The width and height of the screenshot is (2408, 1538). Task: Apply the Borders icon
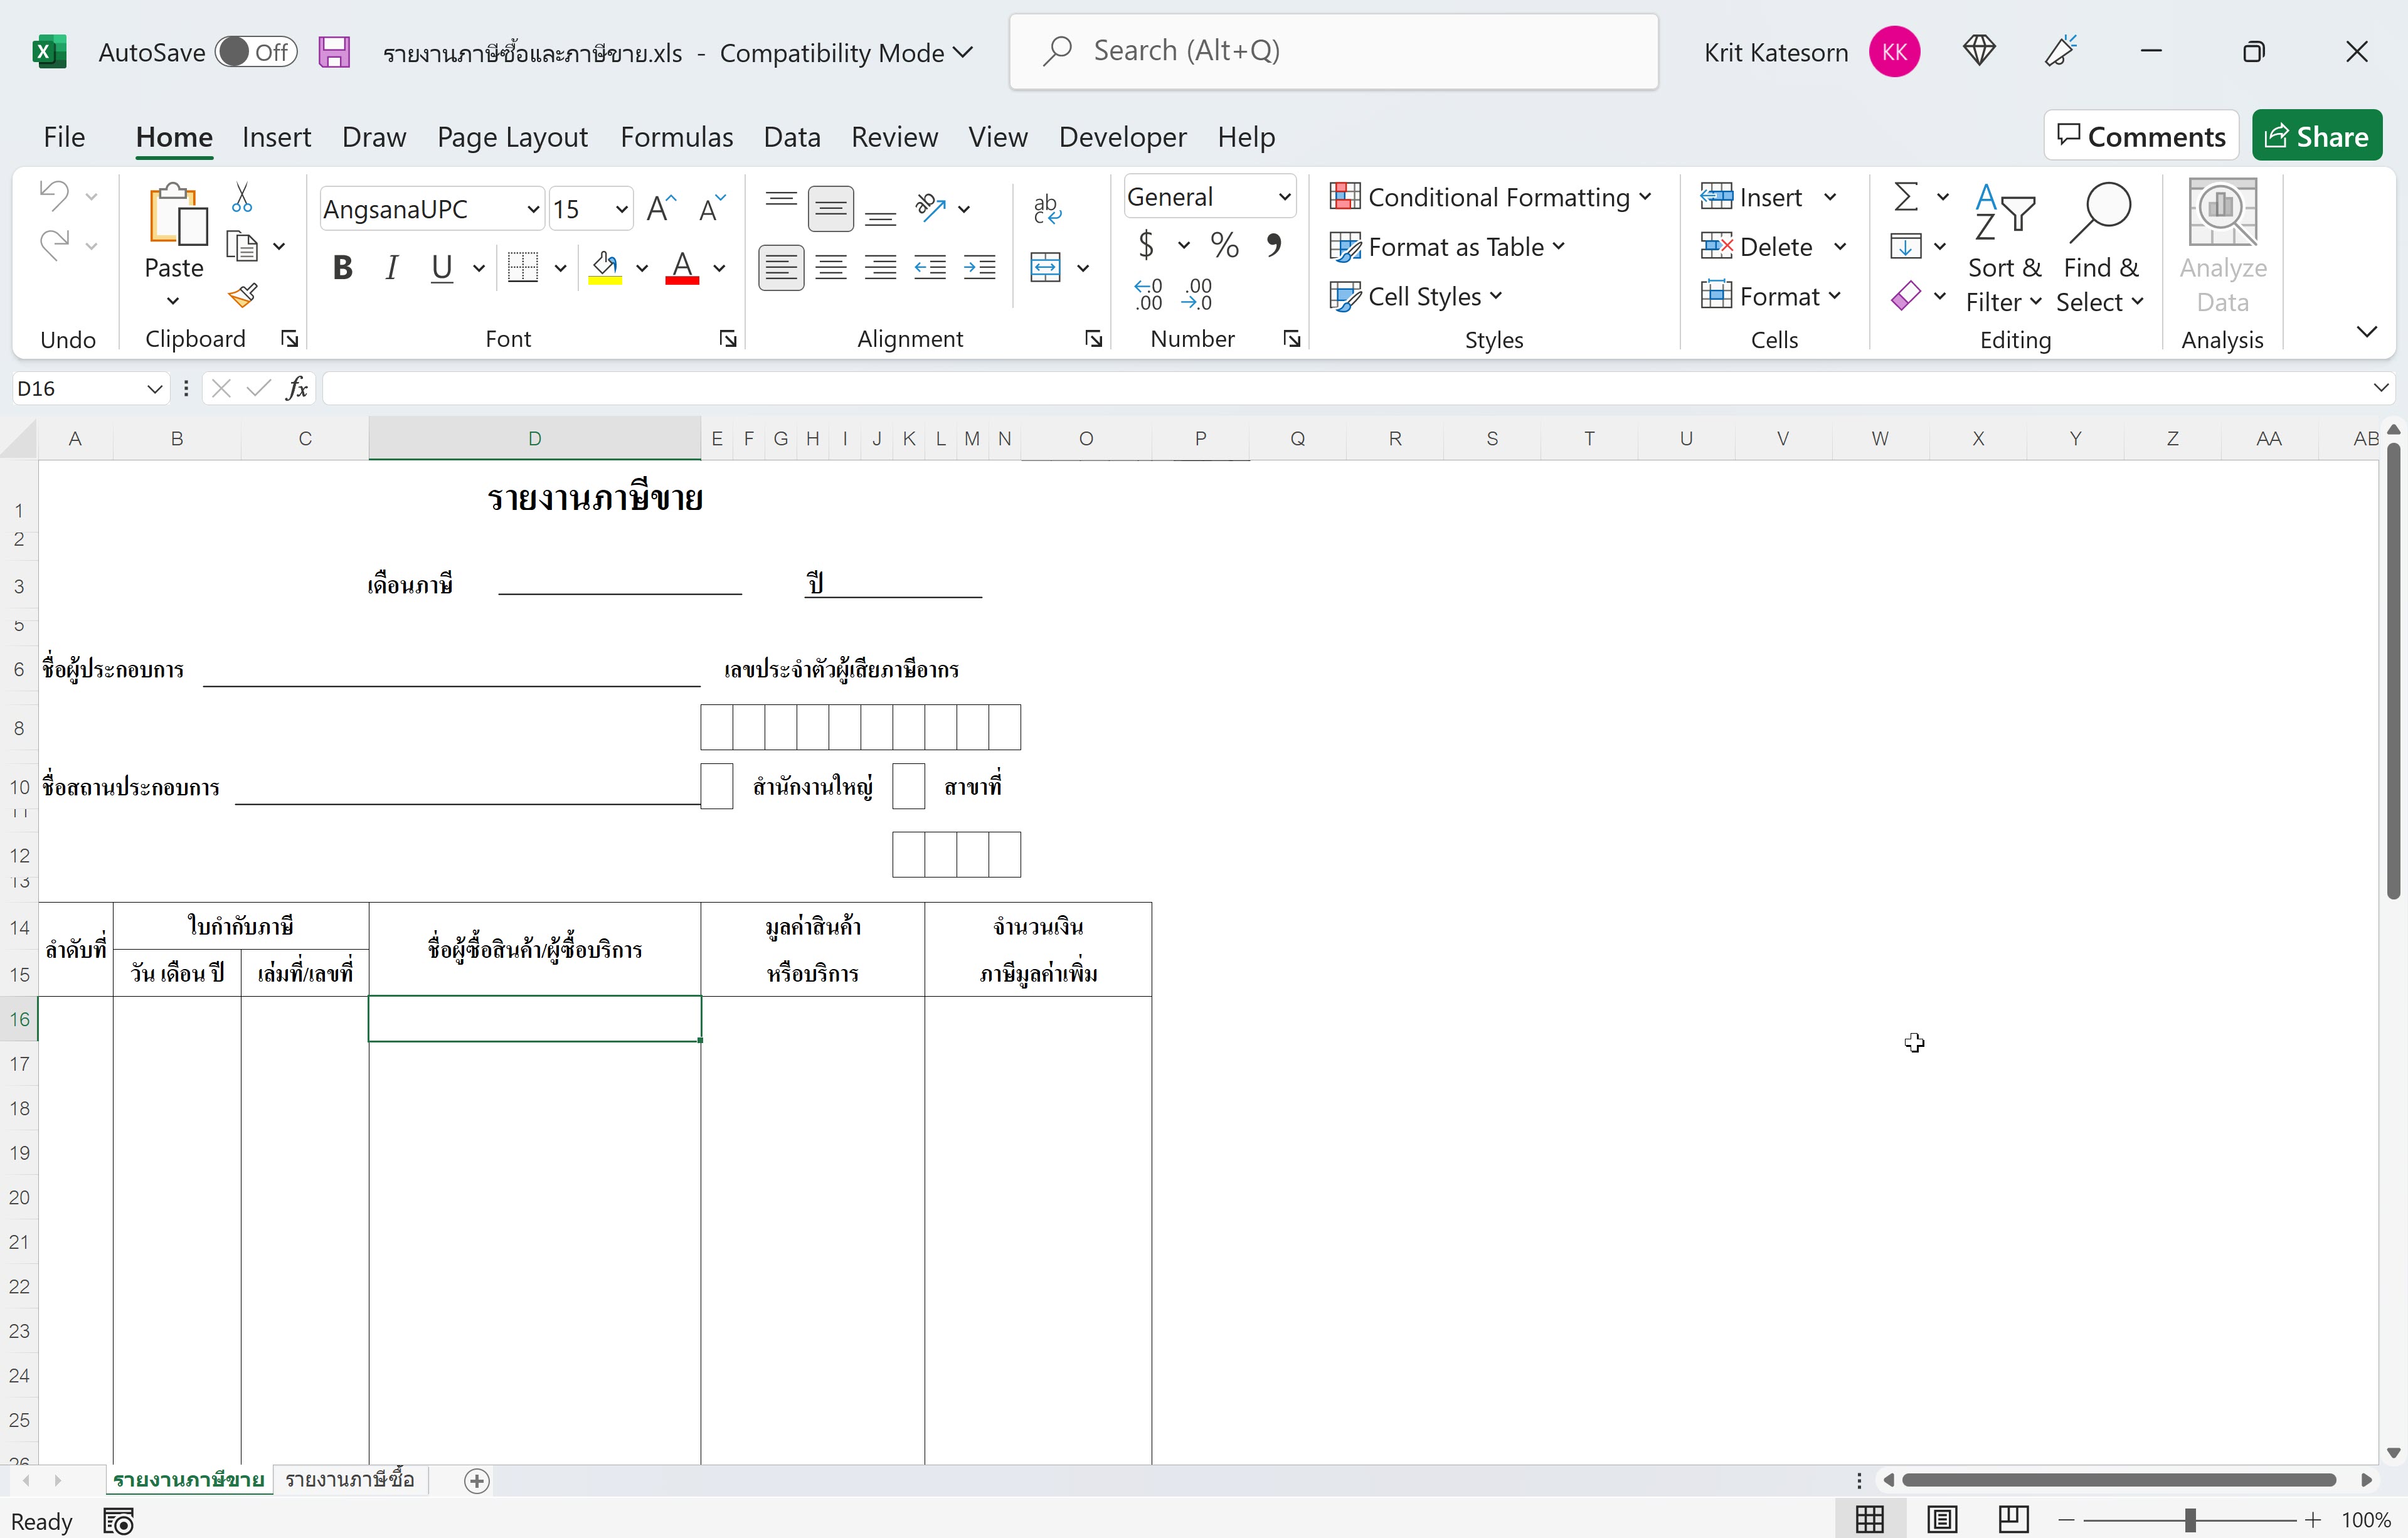click(523, 267)
